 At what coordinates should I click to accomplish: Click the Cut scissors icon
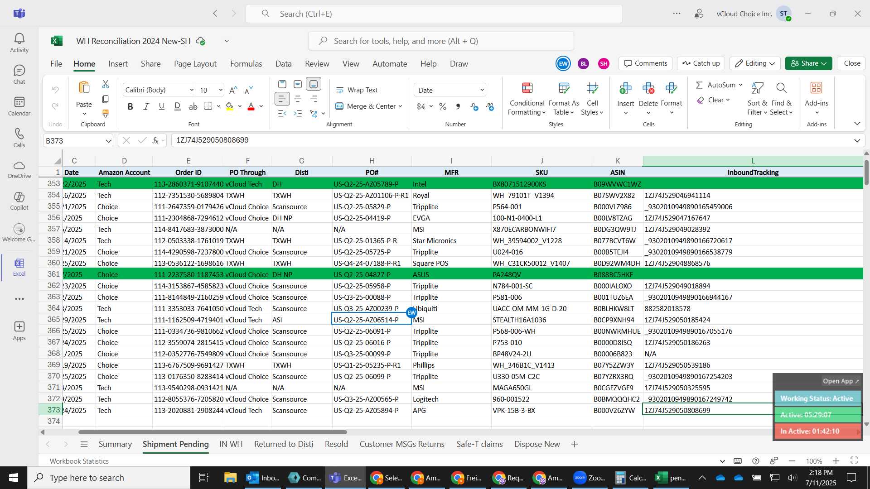(106, 84)
